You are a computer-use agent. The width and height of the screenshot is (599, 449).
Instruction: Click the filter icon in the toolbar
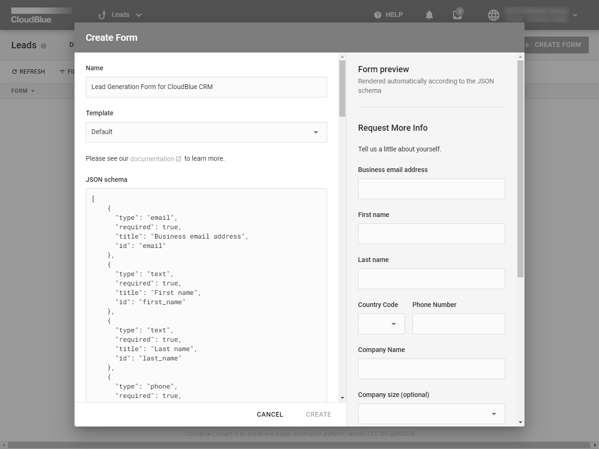[x=62, y=72]
